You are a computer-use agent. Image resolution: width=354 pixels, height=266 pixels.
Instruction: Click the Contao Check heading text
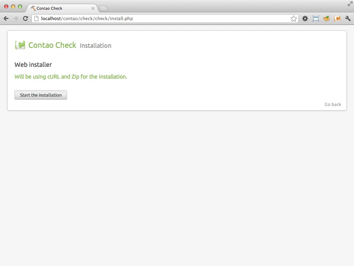[x=52, y=45]
